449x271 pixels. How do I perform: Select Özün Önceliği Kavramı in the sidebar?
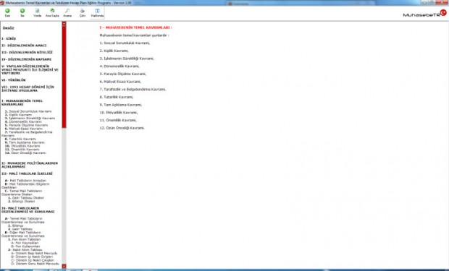tap(25, 153)
